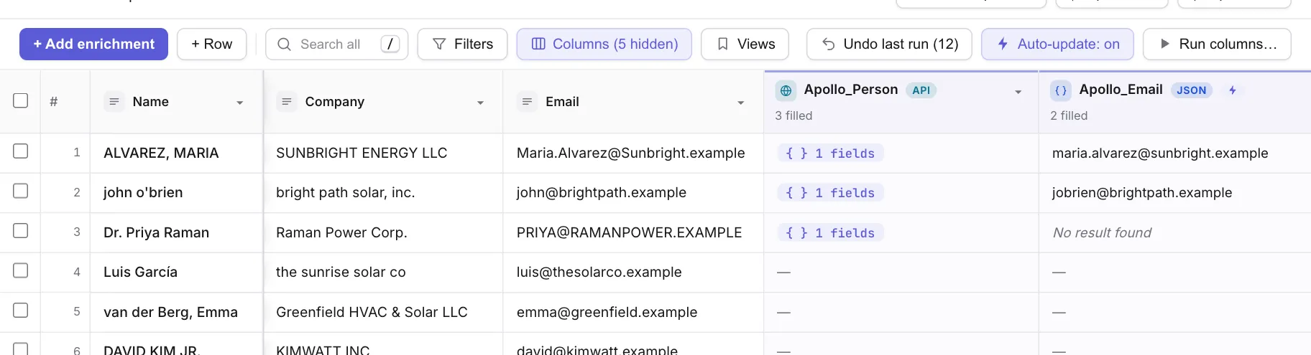Click the name cell 'john o'brien'
Screen dimensions: 1311x355
click(x=176, y=192)
